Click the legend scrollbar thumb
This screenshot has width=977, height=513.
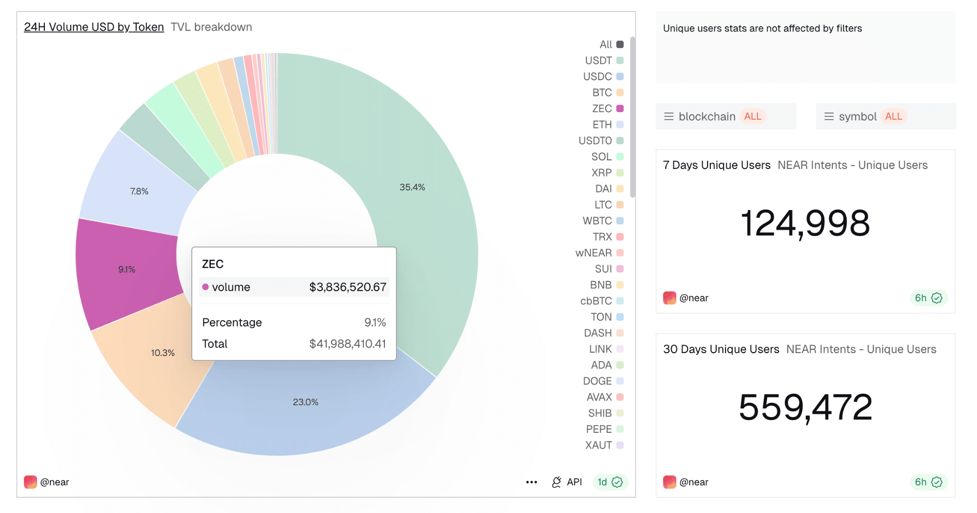pyautogui.click(x=633, y=117)
